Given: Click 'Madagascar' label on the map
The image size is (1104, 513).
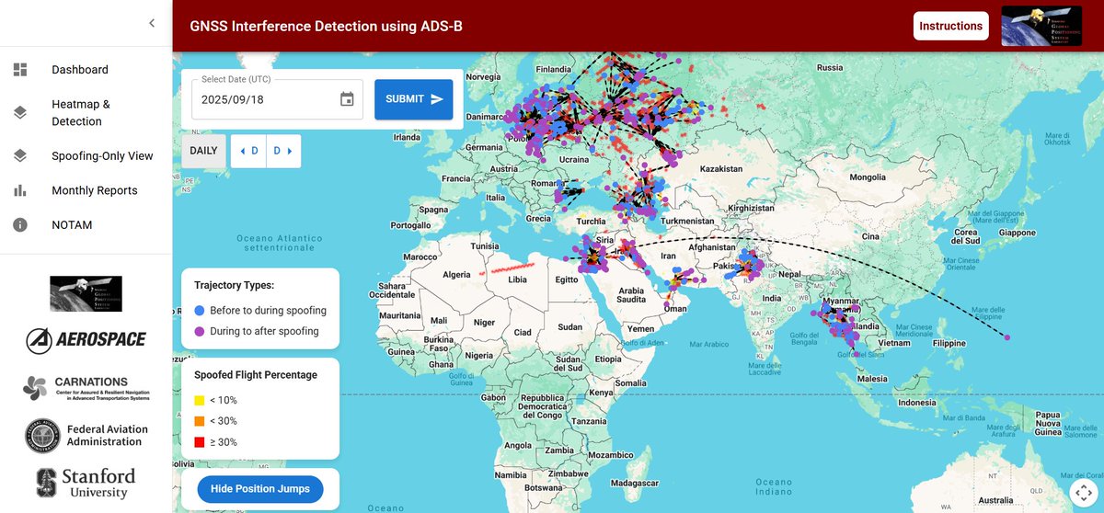Looking at the screenshot, I should 635,482.
